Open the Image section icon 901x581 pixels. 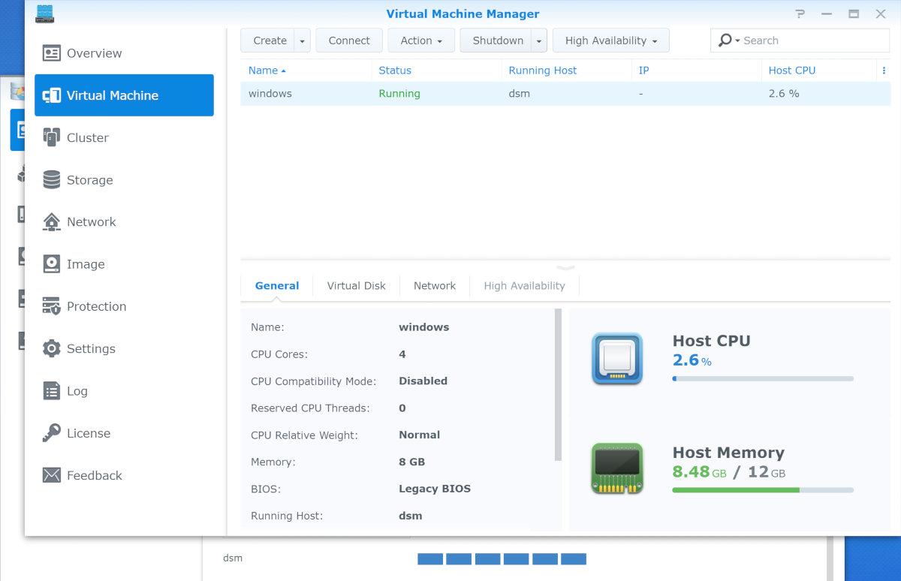click(x=51, y=264)
